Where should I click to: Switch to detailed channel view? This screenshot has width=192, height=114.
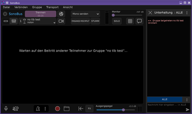pos(14,21)
